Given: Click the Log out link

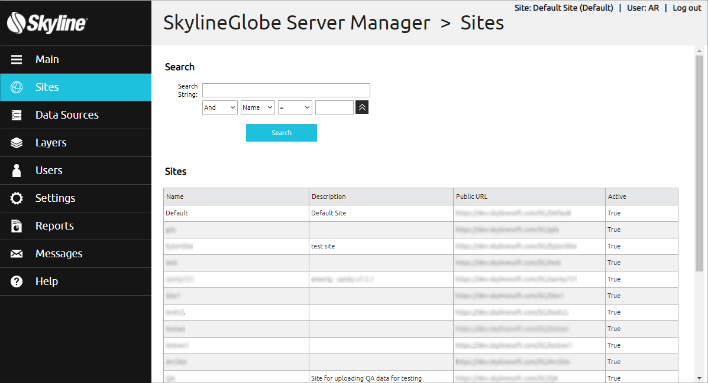Looking at the screenshot, I should click(x=687, y=8).
